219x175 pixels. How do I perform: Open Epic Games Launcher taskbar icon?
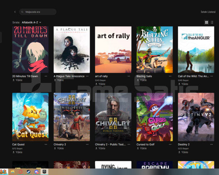pyautogui.click(x=44, y=172)
